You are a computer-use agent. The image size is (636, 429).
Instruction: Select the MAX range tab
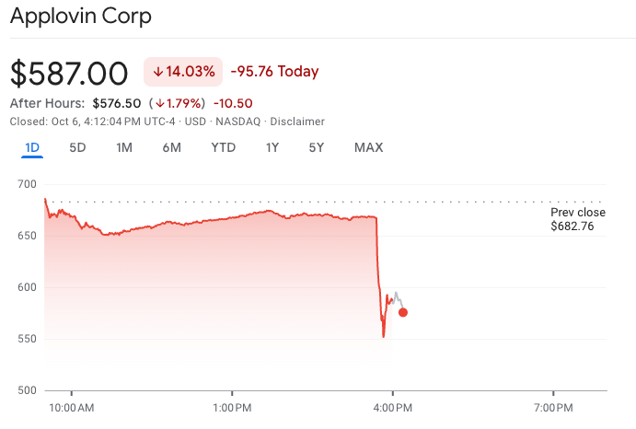pos(368,147)
